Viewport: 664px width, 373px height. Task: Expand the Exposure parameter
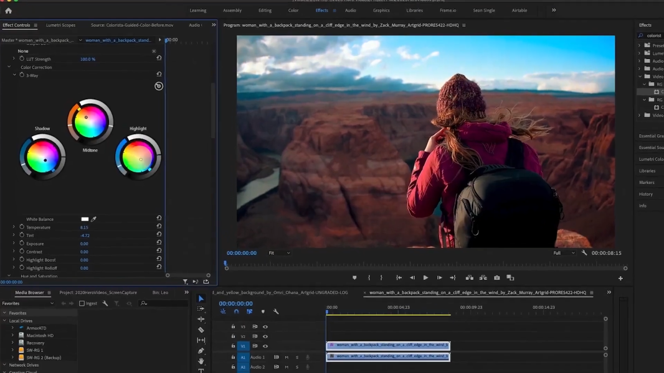tap(14, 243)
